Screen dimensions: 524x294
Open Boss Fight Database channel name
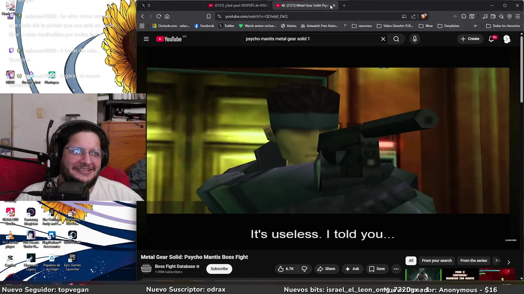pos(175,266)
